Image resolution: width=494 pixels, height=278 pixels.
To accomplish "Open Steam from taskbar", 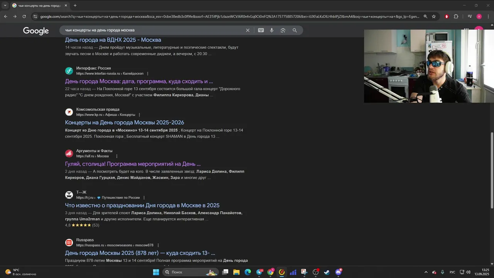I will tap(327, 272).
